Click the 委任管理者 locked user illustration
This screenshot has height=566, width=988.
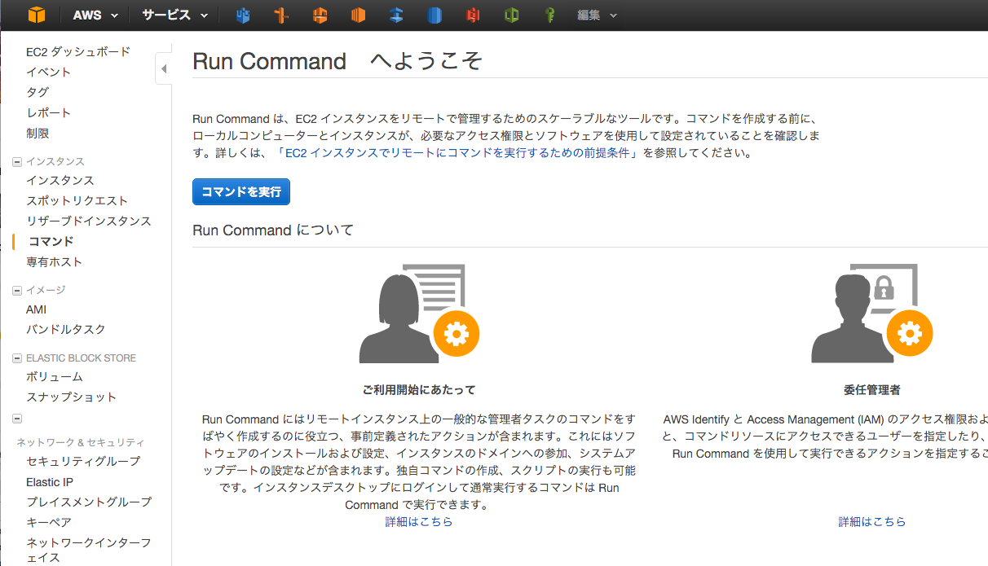pyautogui.click(x=871, y=314)
